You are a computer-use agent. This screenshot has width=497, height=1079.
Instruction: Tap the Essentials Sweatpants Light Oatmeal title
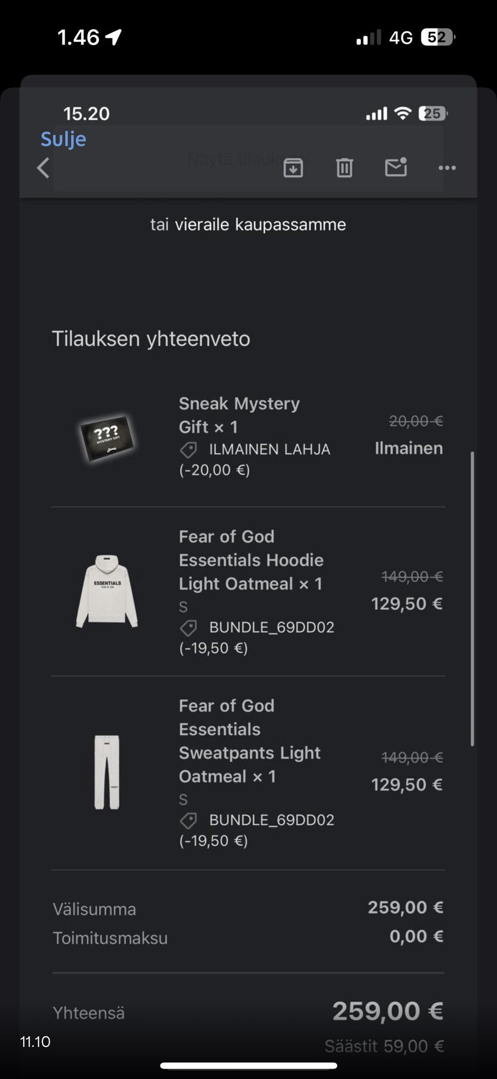pos(250,741)
